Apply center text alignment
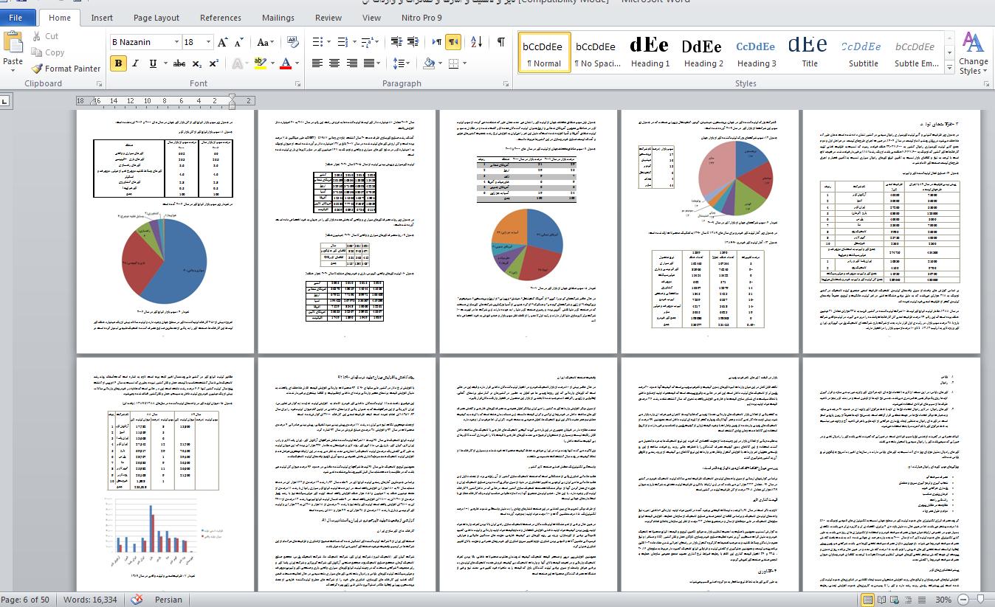The height and width of the screenshot is (607, 995). point(334,63)
